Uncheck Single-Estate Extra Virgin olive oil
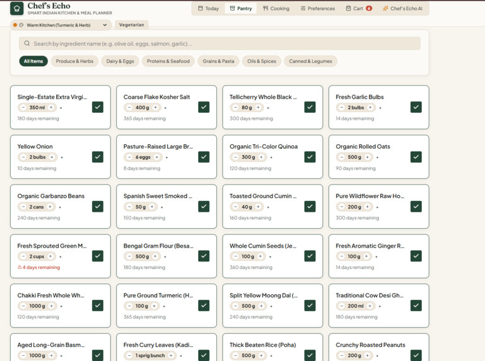 tap(98, 107)
